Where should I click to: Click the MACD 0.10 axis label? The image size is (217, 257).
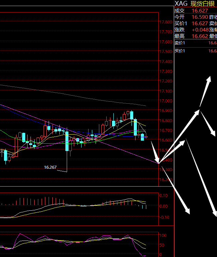[163, 195]
